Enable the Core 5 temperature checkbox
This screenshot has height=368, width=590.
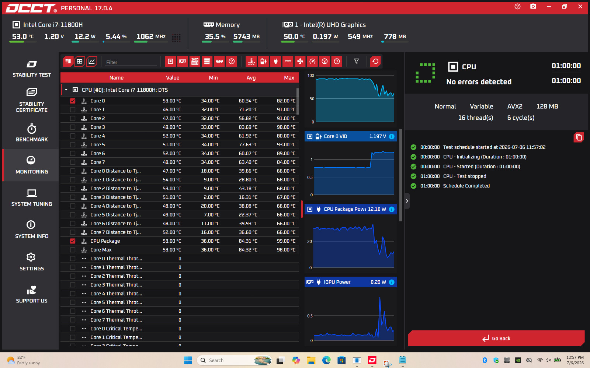(x=73, y=145)
